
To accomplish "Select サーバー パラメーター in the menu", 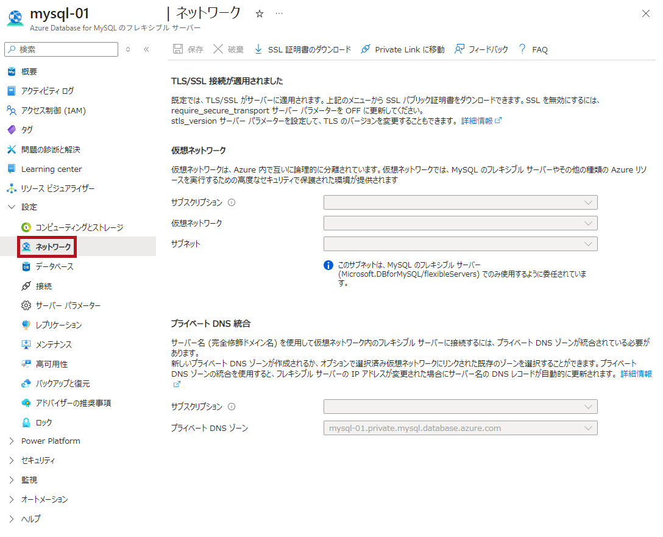I will (68, 305).
